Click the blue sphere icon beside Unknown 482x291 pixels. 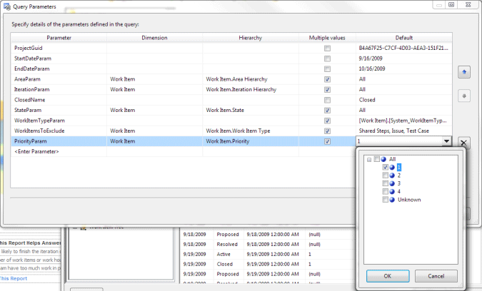pos(392,200)
